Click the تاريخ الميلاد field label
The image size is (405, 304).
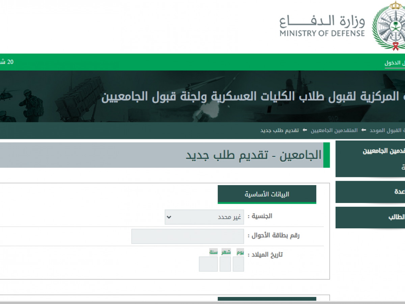(265, 255)
